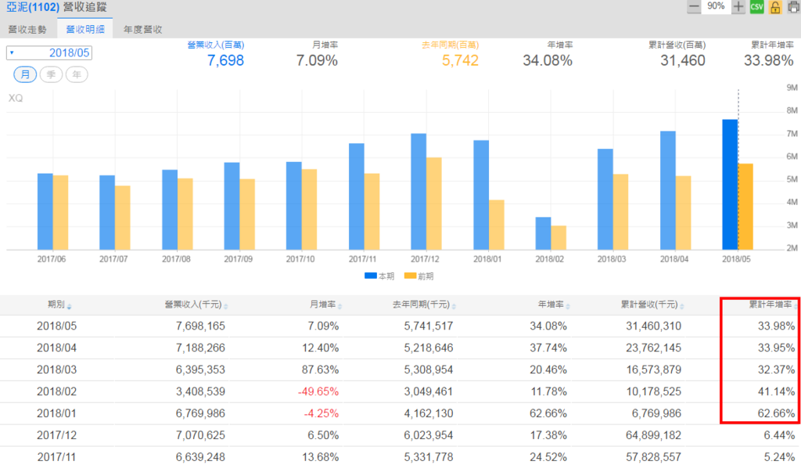801x465 pixels.
Task: Click the blue 2018/02 bar
Action: [x=543, y=233]
